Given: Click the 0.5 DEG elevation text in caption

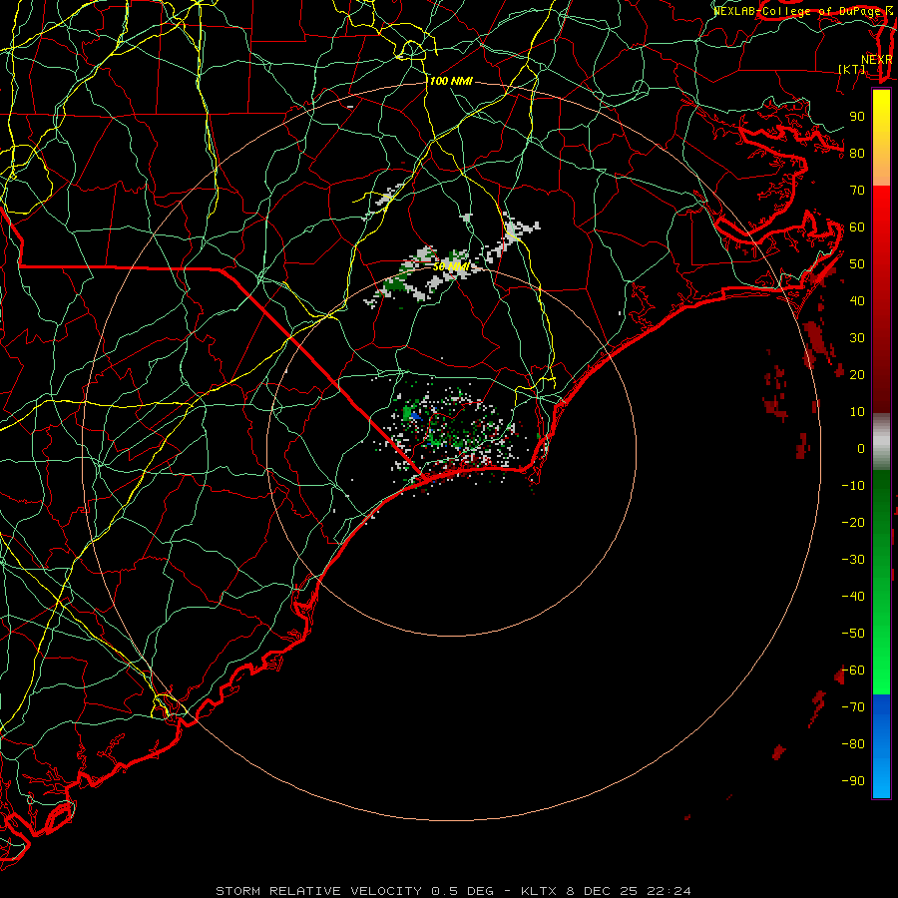Looking at the screenshot, I should tap(462, 891).
